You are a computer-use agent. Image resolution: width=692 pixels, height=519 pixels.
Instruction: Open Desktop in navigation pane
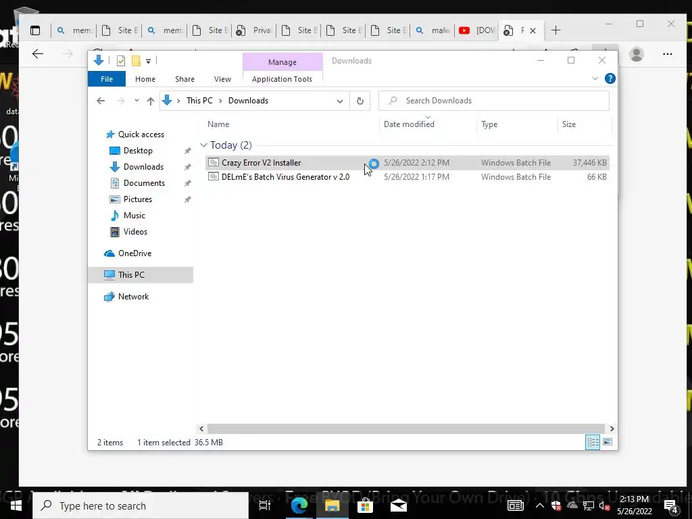click(x=138, y=151)
